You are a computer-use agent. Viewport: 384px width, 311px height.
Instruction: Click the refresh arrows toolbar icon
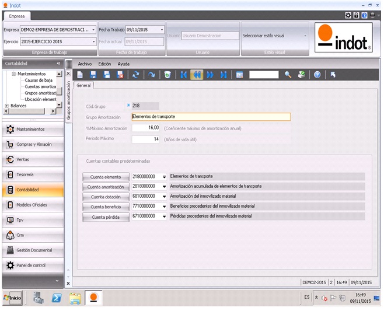(135, 75)
